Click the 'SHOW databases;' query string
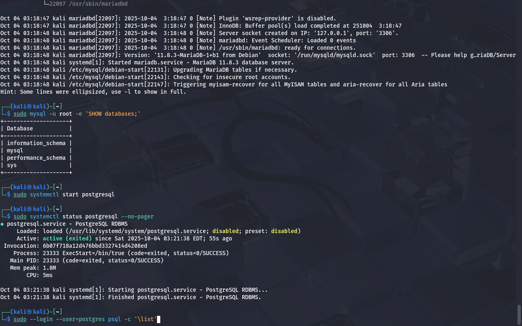This screenshot has height=326, width=522. click(x=113, y=114)
